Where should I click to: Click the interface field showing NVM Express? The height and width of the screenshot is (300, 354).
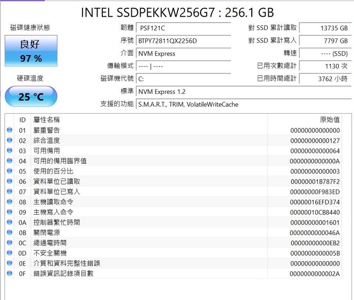tap(183, 54)
